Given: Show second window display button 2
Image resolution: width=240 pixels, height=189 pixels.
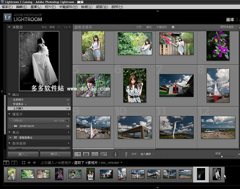Looking at the screenshot, I should (x=14, y=163).
